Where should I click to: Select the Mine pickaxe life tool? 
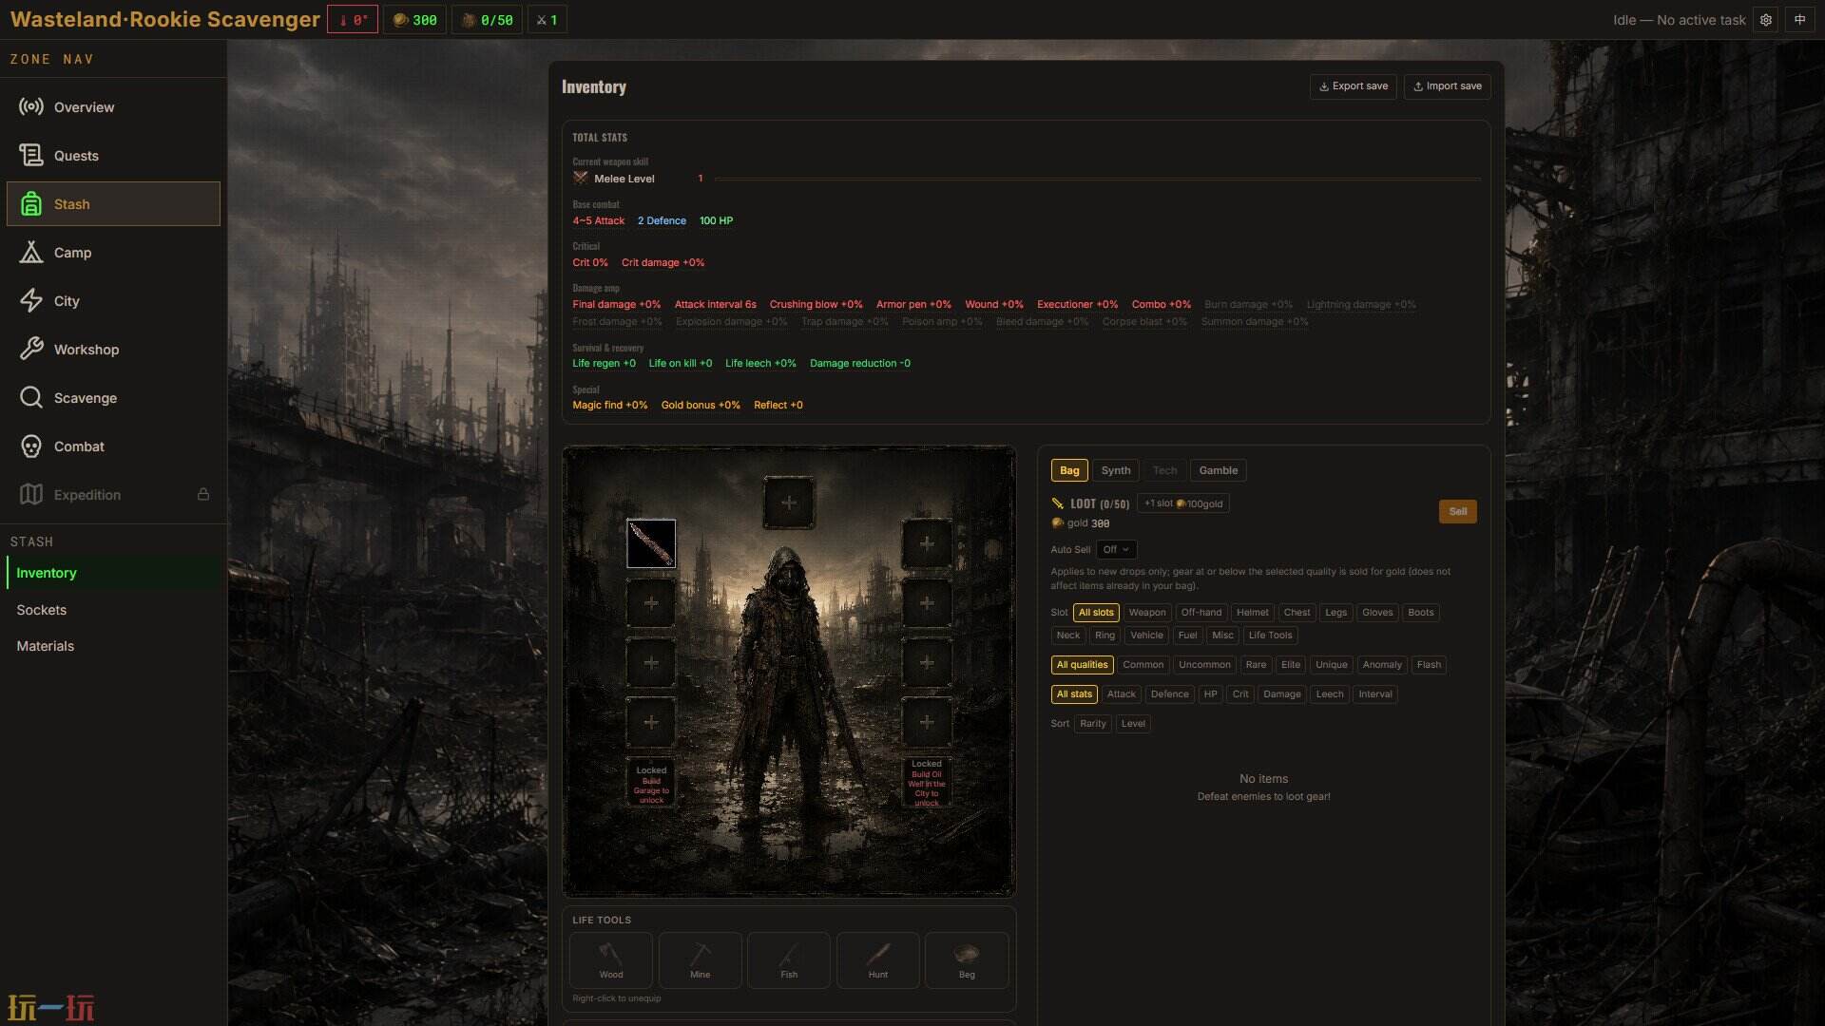(x=701, y=960)
